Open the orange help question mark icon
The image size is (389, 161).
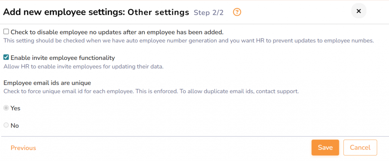(237, 12)
